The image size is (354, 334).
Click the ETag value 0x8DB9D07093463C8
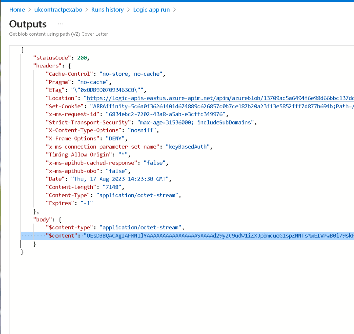pyautogui.click(x=107, y=90)
